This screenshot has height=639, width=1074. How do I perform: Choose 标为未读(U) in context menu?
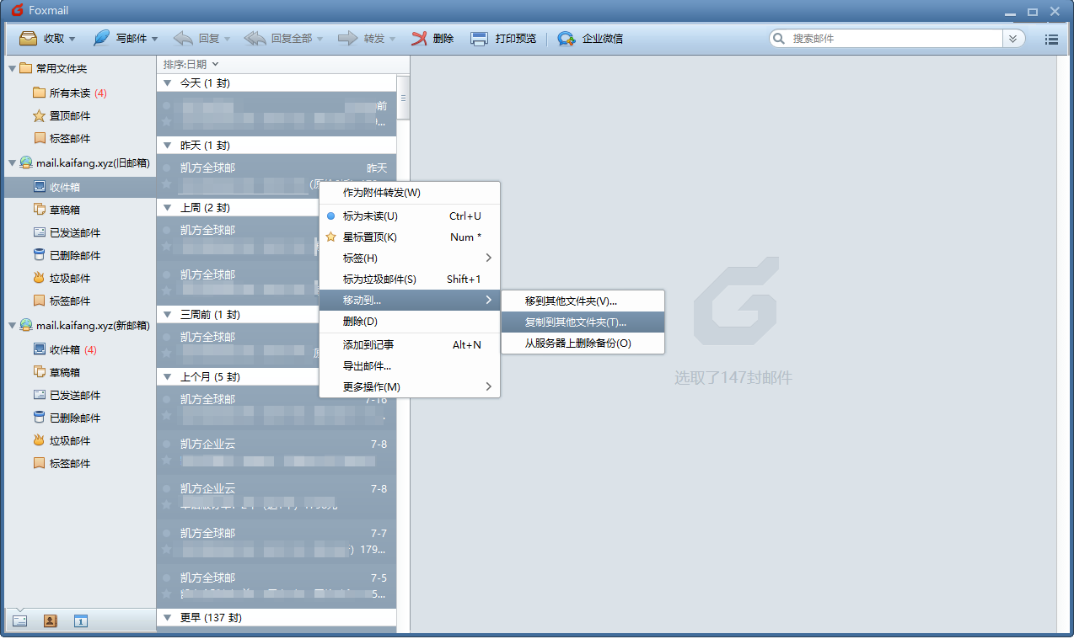click(x=410, y=216)
